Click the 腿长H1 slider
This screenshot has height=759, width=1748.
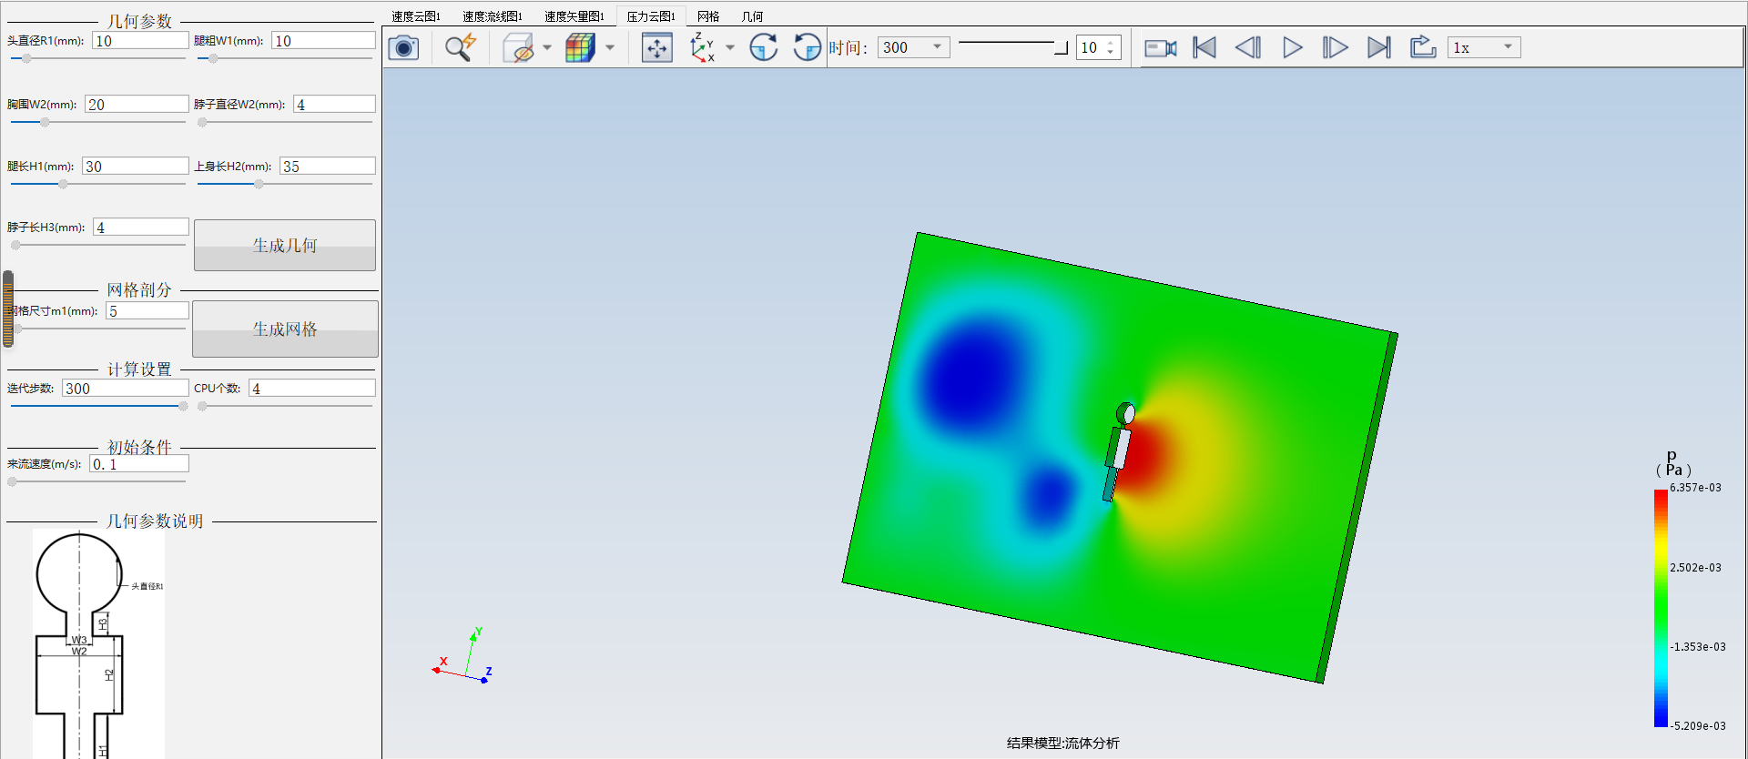pyautogui.click(x=97, y=184)
